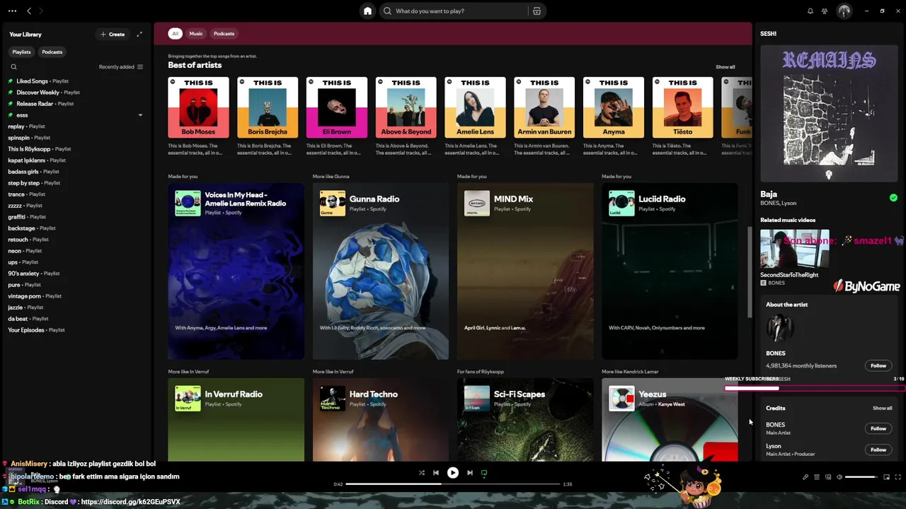Viewport: 906px width, 509px height.
Task: Open the user profile avatar menu
Action: point(844,11)
